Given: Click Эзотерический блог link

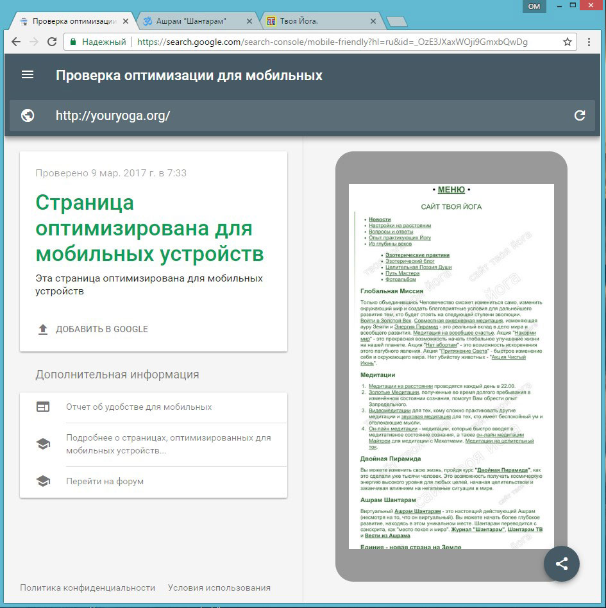Looking at the screenshot, I should pyautogui.click(x=410, y=261).
